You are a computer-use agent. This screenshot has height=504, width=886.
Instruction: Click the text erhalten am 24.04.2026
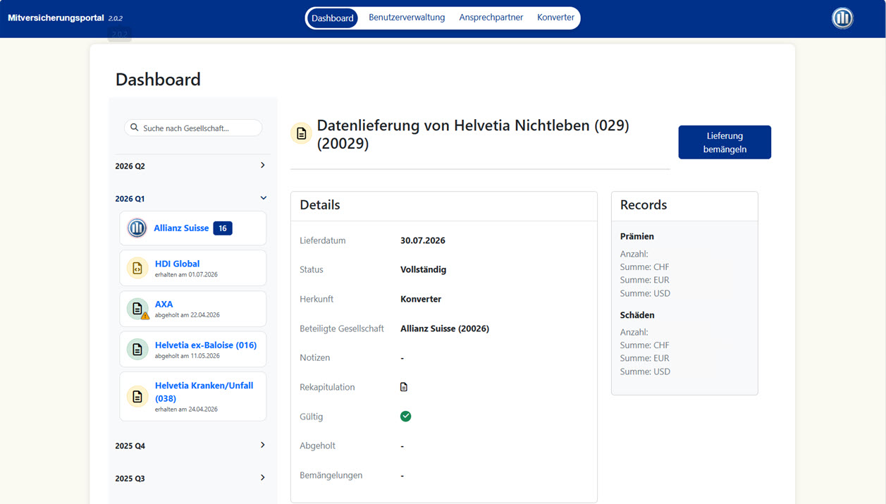[x=186, y=409]
